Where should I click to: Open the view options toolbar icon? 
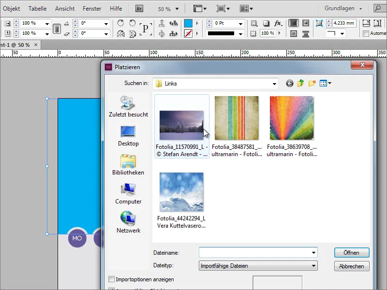pos(200,9)
